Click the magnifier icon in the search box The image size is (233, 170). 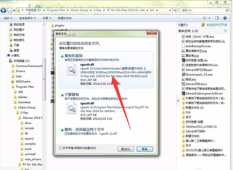point(227,10)
